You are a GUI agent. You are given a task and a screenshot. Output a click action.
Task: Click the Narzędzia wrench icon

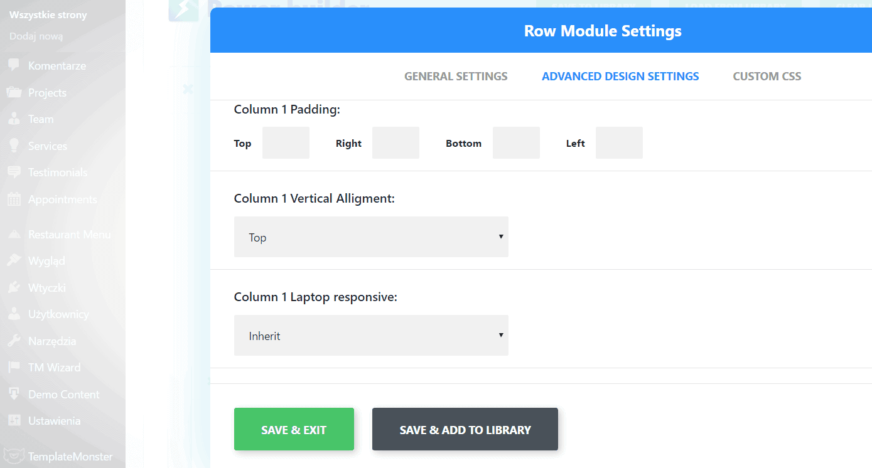click(14, 341)
